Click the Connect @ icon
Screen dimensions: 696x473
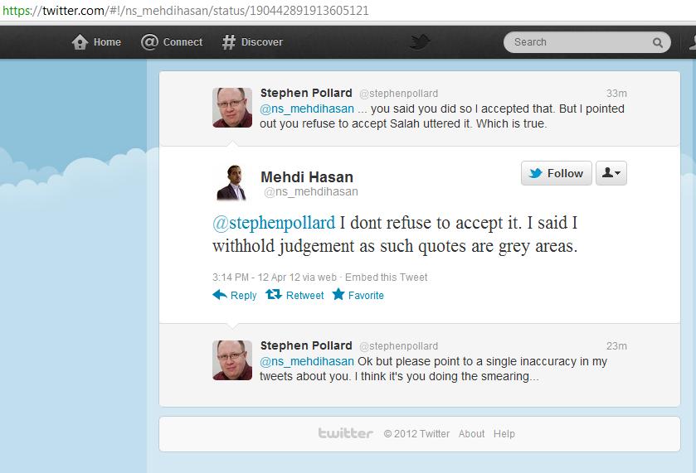(x=149, y=42)
